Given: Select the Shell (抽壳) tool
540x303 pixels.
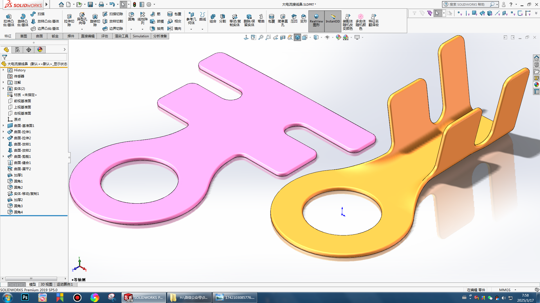Looking at the screenshot, I should click(157, 28).
